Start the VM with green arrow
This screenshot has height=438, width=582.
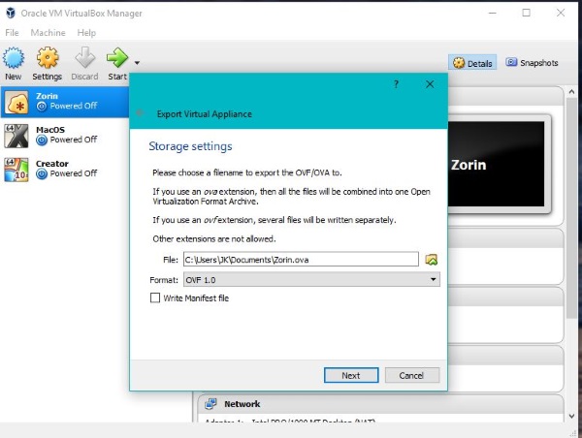pos(117,58)
